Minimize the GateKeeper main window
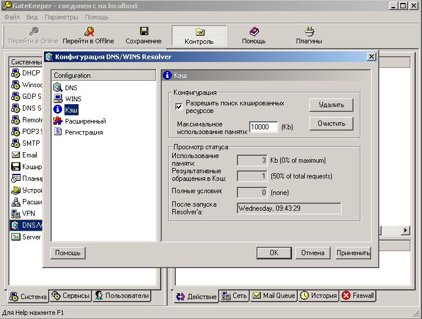The height and width of the screenshot is (319, 422). click(x=393, y=6)
